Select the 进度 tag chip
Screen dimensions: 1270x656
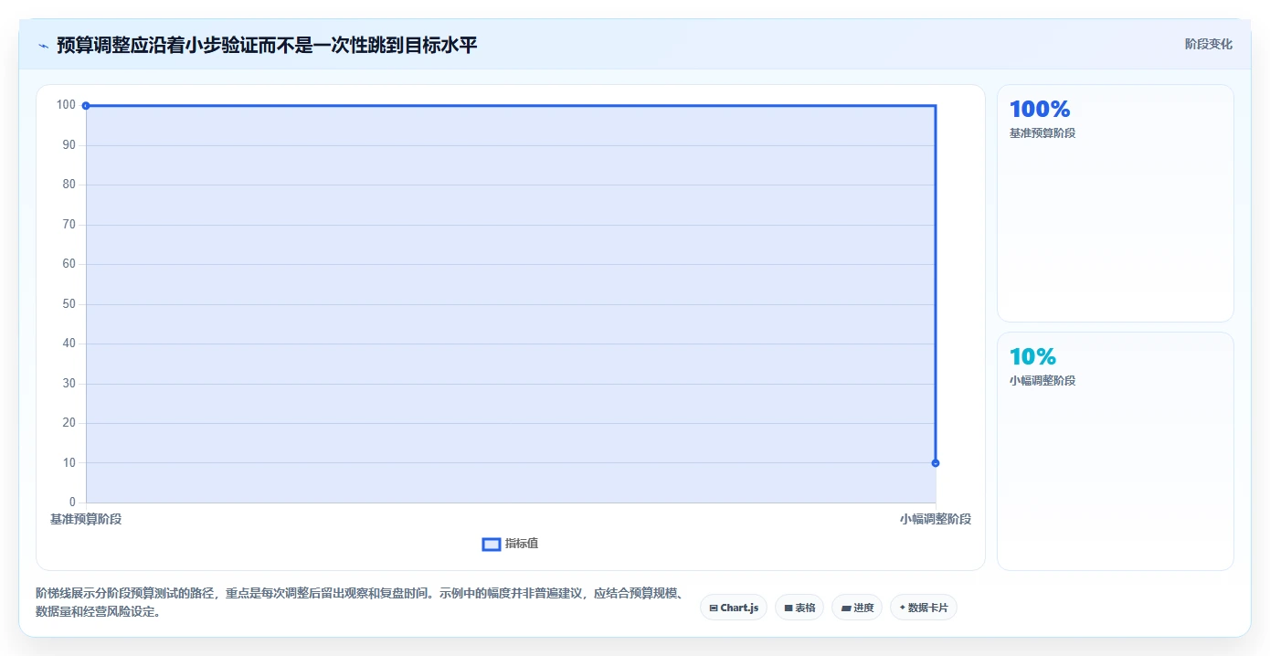[x=857, y=608]
